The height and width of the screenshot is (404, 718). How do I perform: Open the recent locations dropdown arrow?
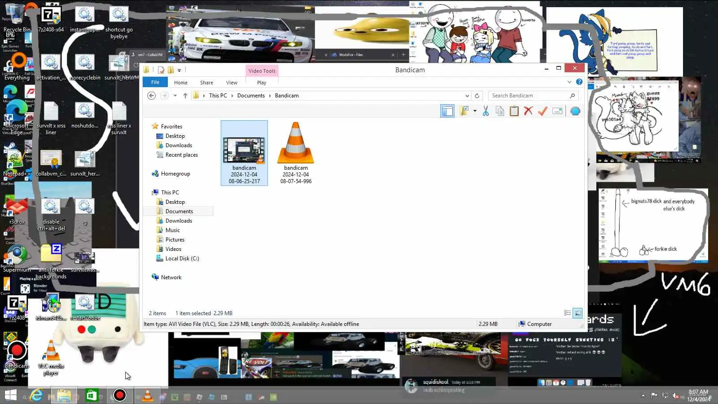pos(175,96)
